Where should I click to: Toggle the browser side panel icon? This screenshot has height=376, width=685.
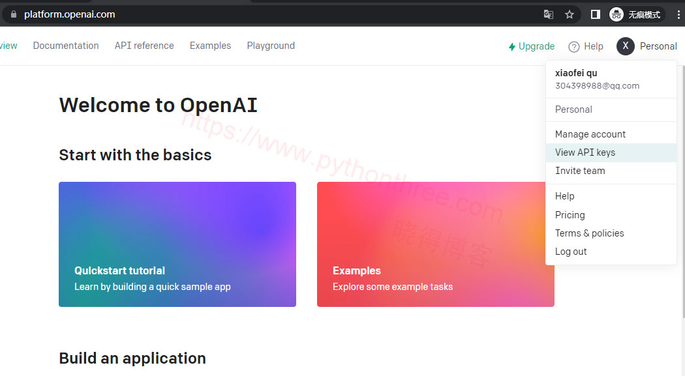[595, 14]
